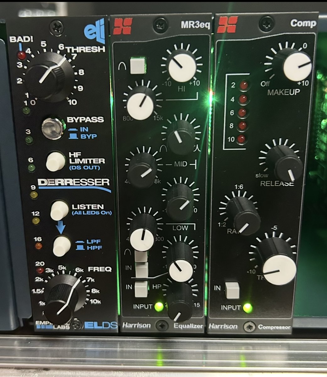Toggle the IN button on the Comp module
The height and width of the screenshot is (377, 327).
click(x=232, y=290)
